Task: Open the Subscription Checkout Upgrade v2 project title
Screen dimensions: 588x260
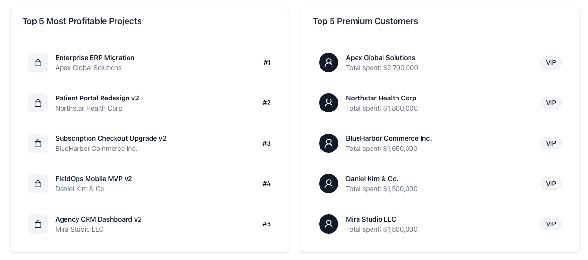Action: pos(111,138)
